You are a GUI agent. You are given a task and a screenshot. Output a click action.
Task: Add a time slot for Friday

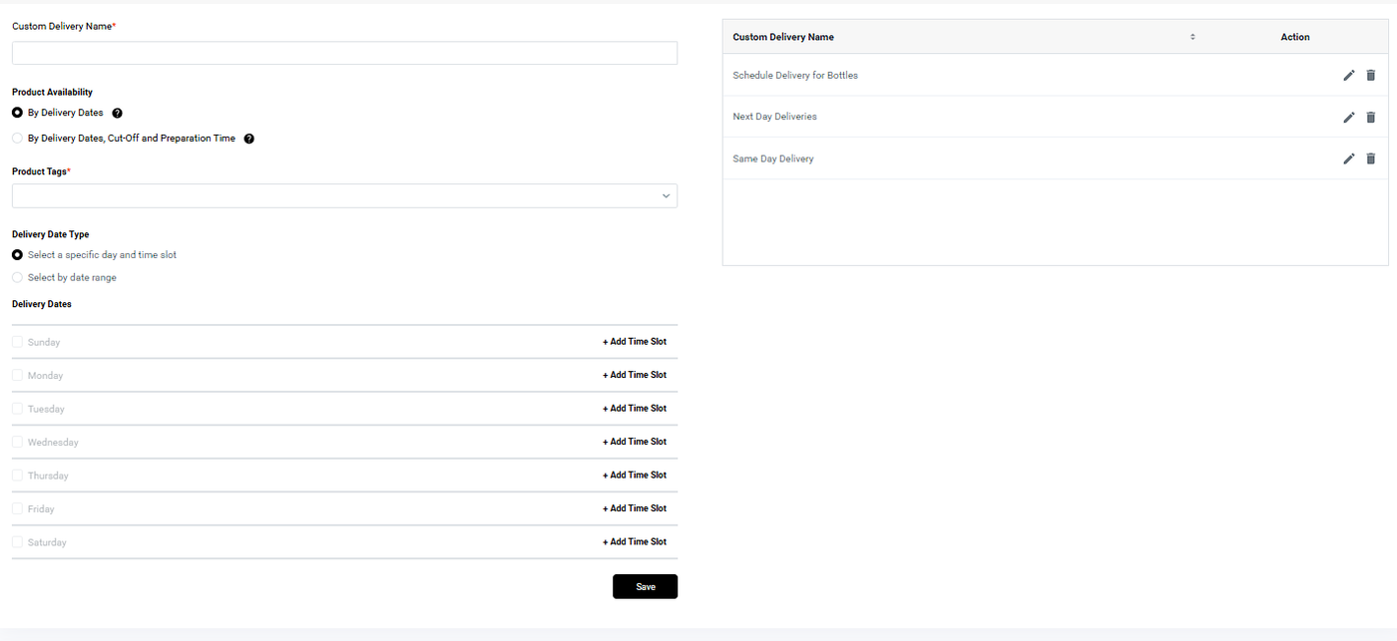point(635,508)
